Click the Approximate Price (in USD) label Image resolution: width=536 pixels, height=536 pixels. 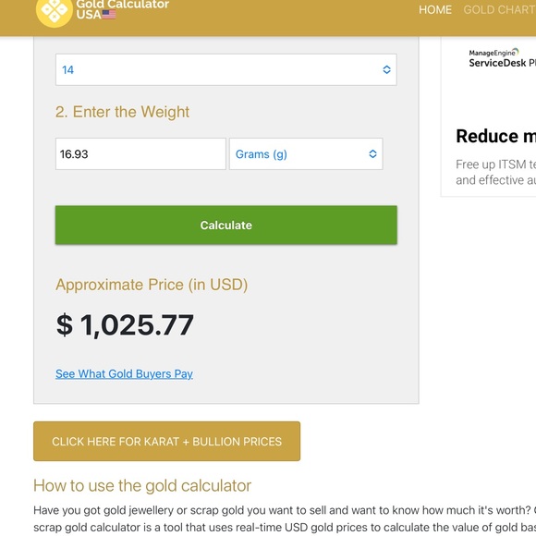click(x=152, y=285)
